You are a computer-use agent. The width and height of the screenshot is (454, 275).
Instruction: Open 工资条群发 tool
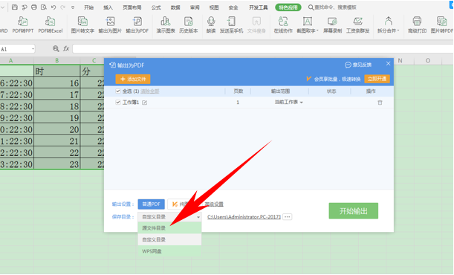point(358,25)
